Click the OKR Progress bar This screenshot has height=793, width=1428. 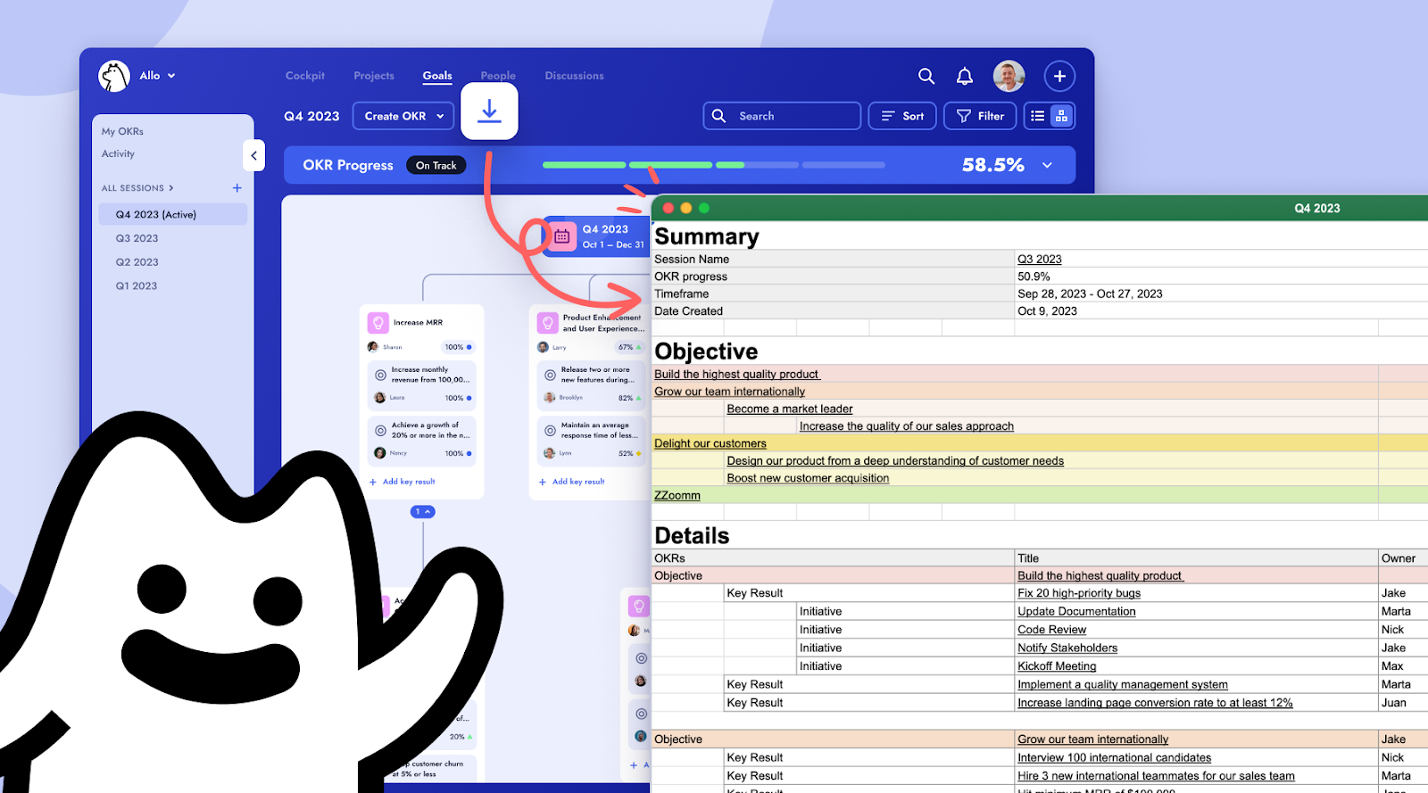click(713, 165)
